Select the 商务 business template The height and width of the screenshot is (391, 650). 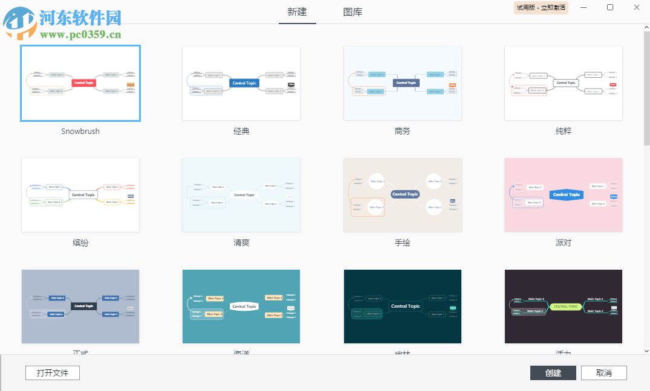402,83
